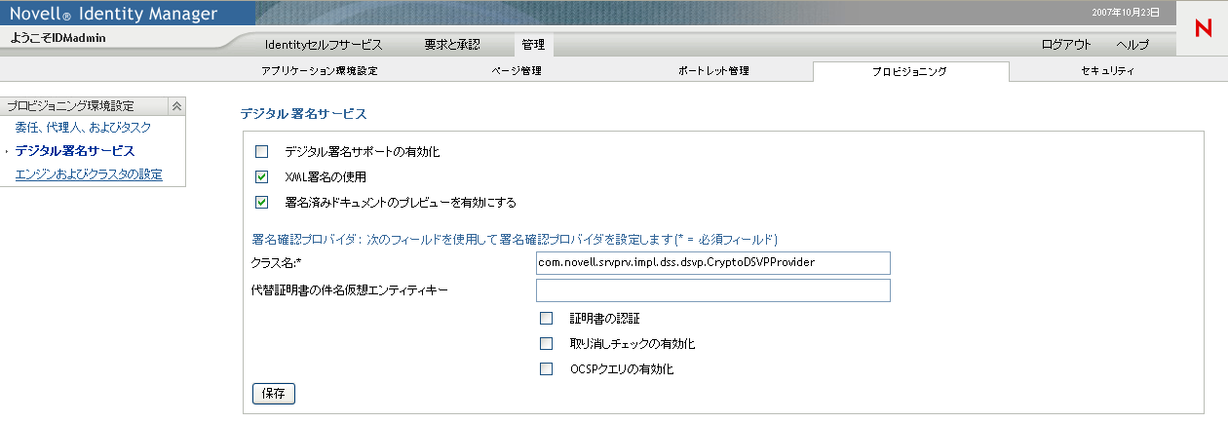Click ログアウト link
Viewport: 1228px width, 423px height.
tap(1066, 45)
